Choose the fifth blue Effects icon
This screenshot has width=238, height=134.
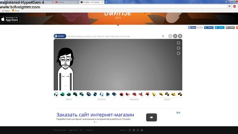114,94
